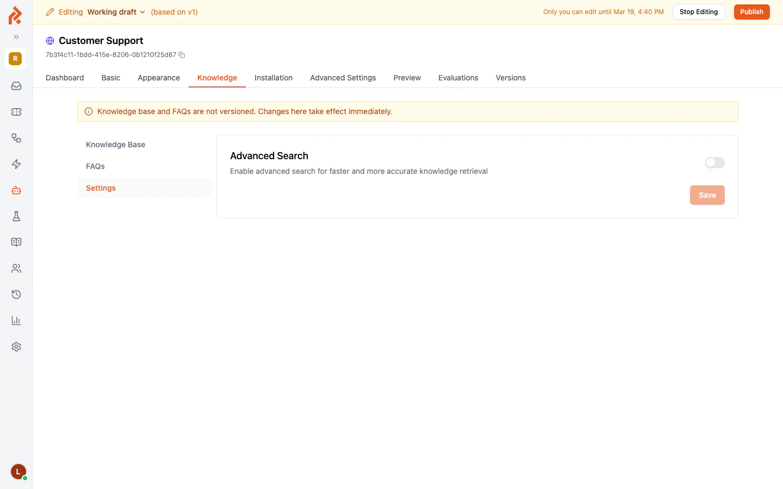Click the copy icon next to the agent ID
The height and width of the screenshot is (489, 783).
pos(181,55)
